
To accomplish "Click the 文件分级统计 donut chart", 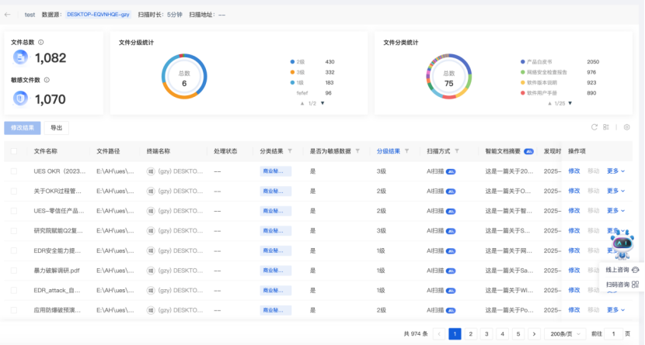I will (x=184, y=76).
